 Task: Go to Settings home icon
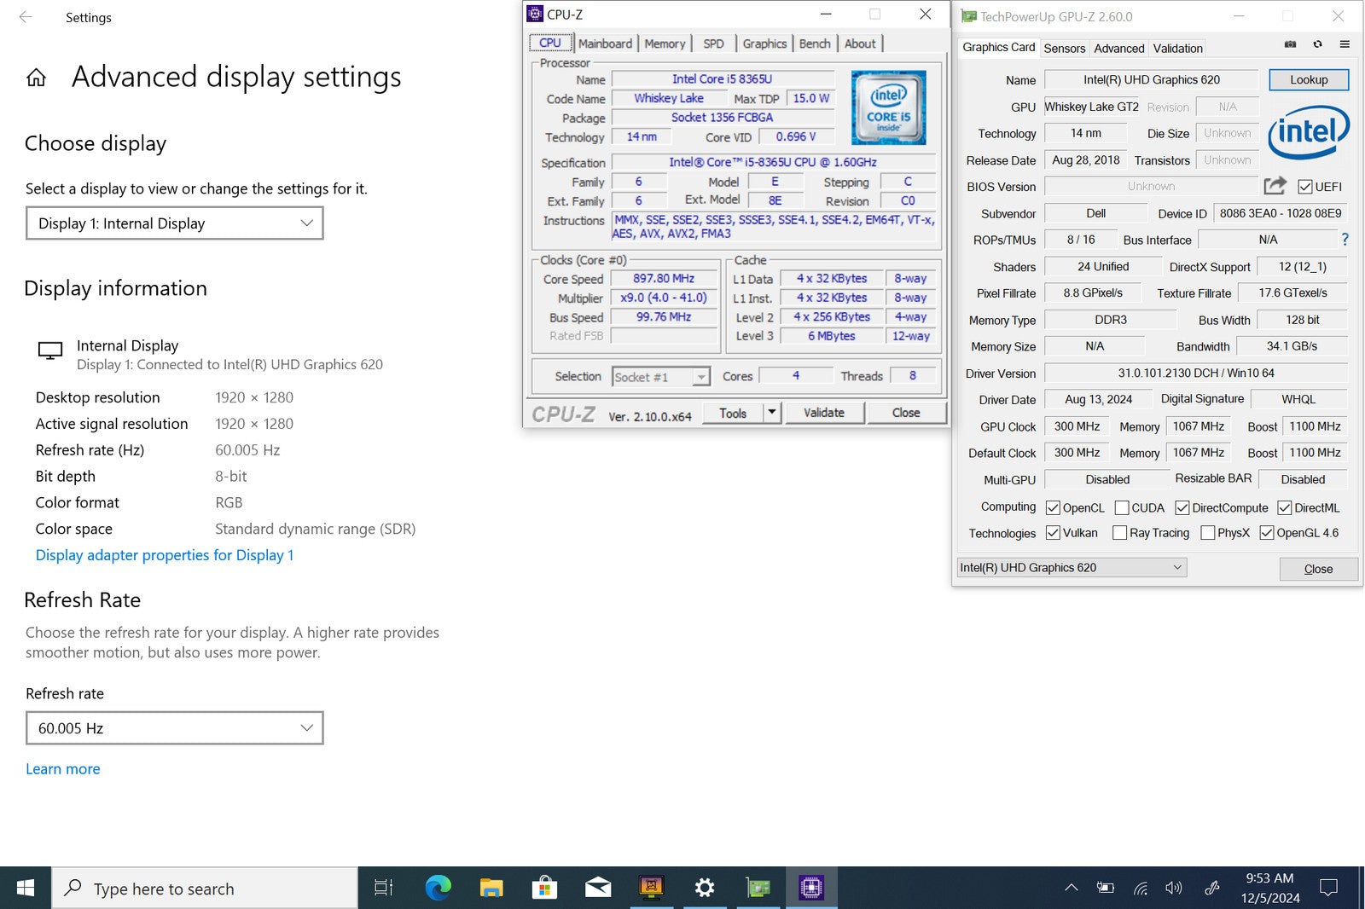tap(36, 78)
